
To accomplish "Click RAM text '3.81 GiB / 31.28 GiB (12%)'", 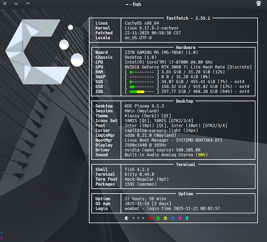I will tap(193, 72).
